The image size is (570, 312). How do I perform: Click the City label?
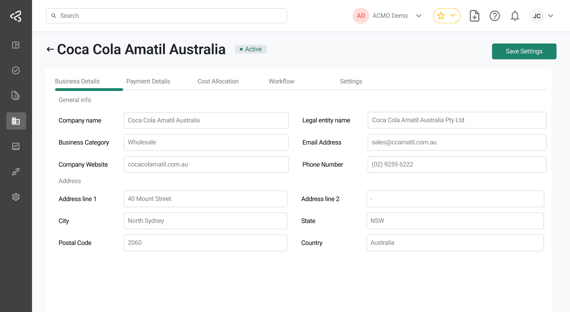point(64,221)
